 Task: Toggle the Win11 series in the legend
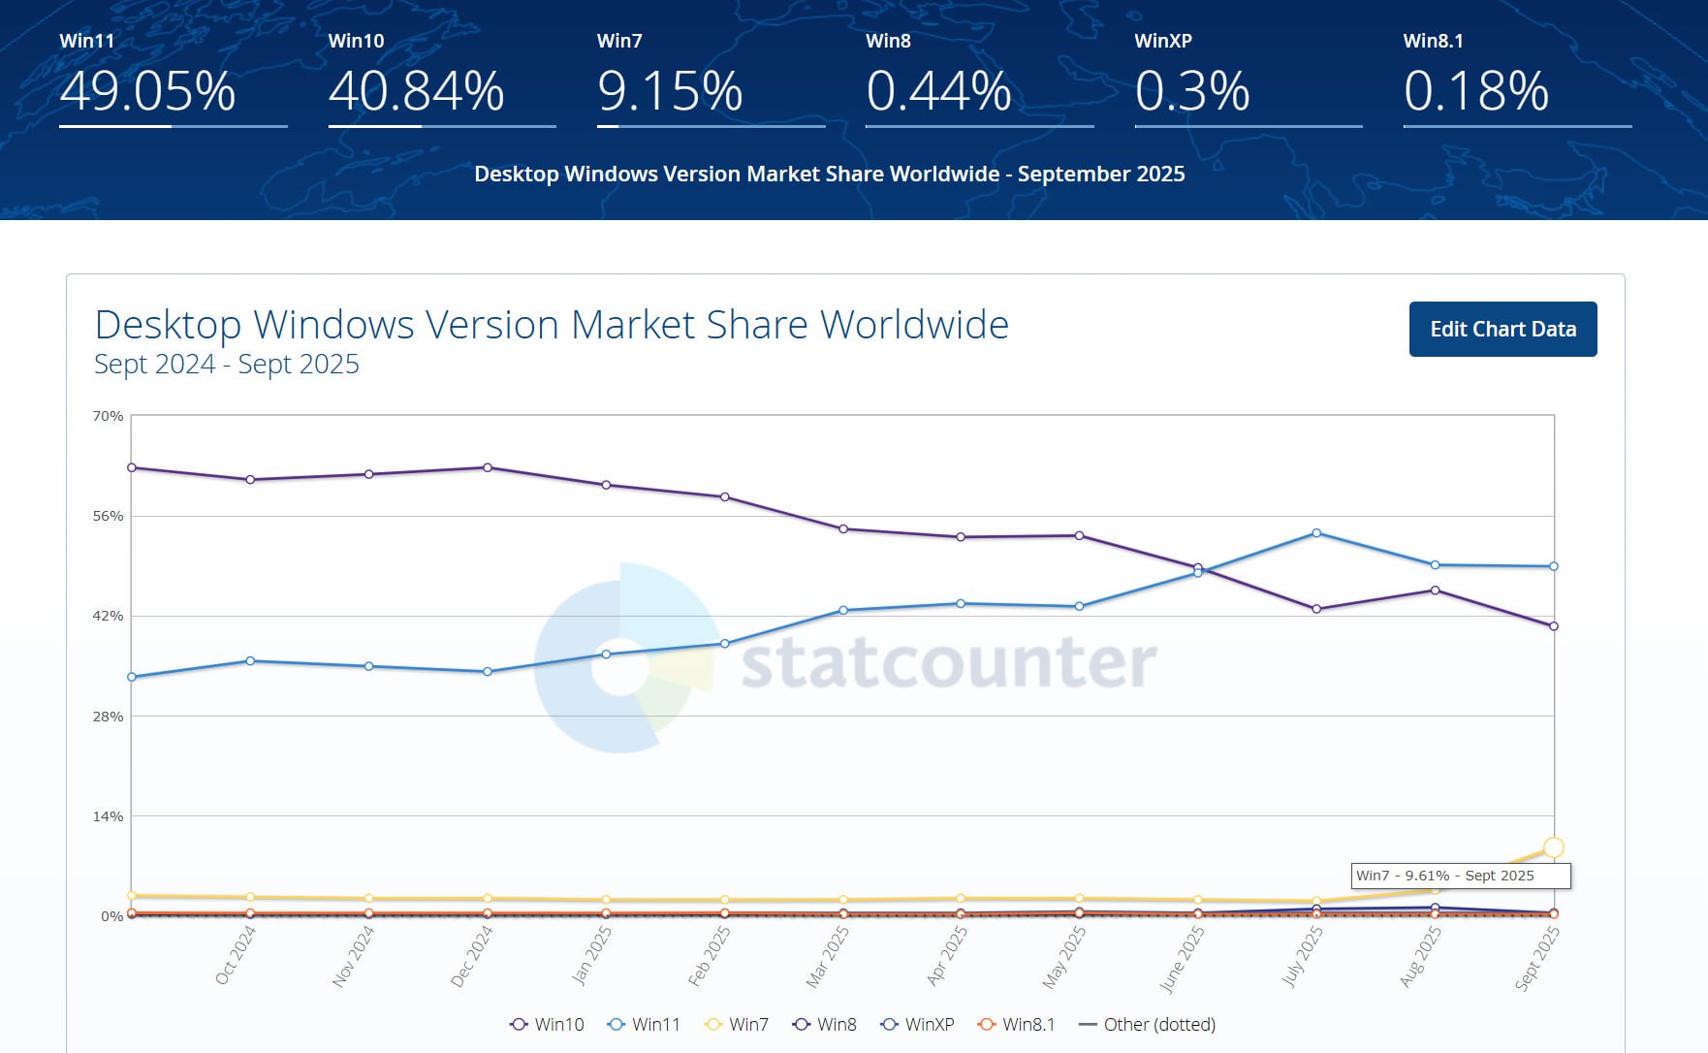645,1025
